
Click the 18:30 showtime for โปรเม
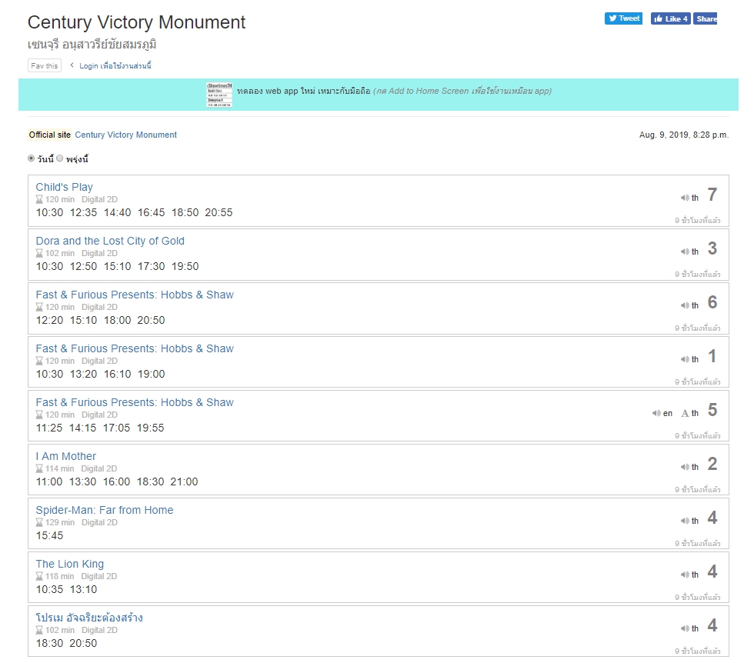49,643
